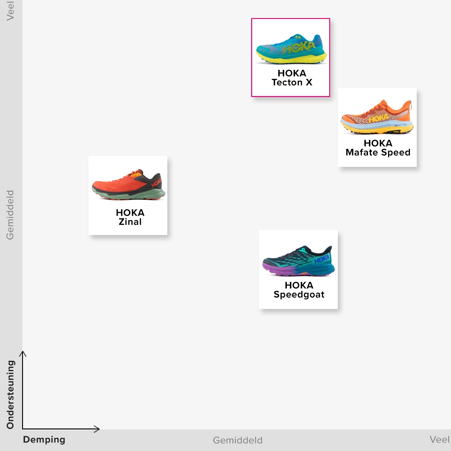Click 'Veel' at the horizontal axis end
Image resolution: width=451 pixels, height=451 pixels.
click(x=439, y=440)
